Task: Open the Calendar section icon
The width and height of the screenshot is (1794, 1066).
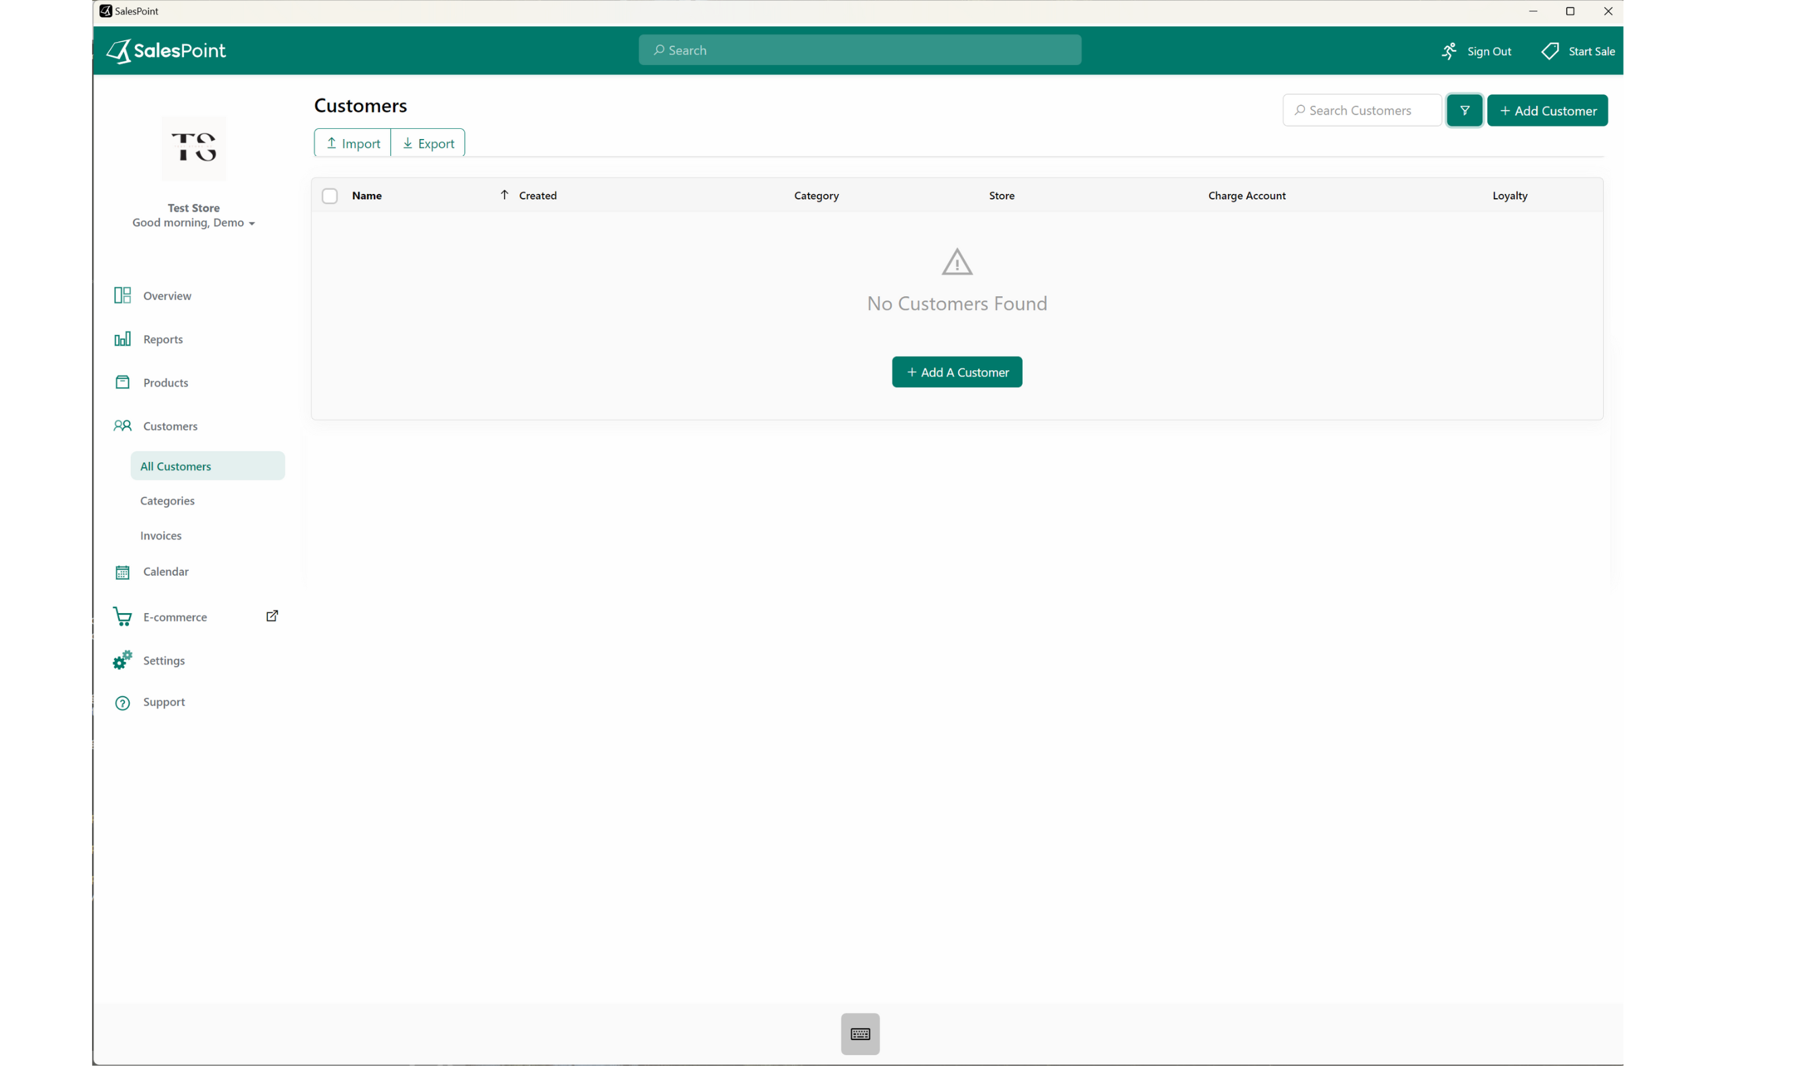Action: click(x=121, y=572)
